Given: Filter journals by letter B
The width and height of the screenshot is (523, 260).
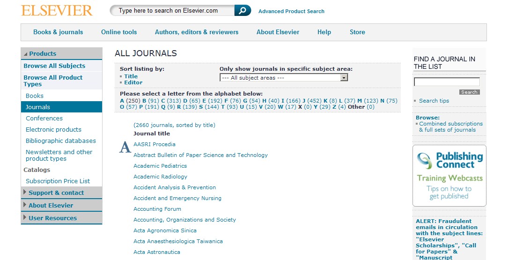Looking at the screenshot, I should click(144, 101).
